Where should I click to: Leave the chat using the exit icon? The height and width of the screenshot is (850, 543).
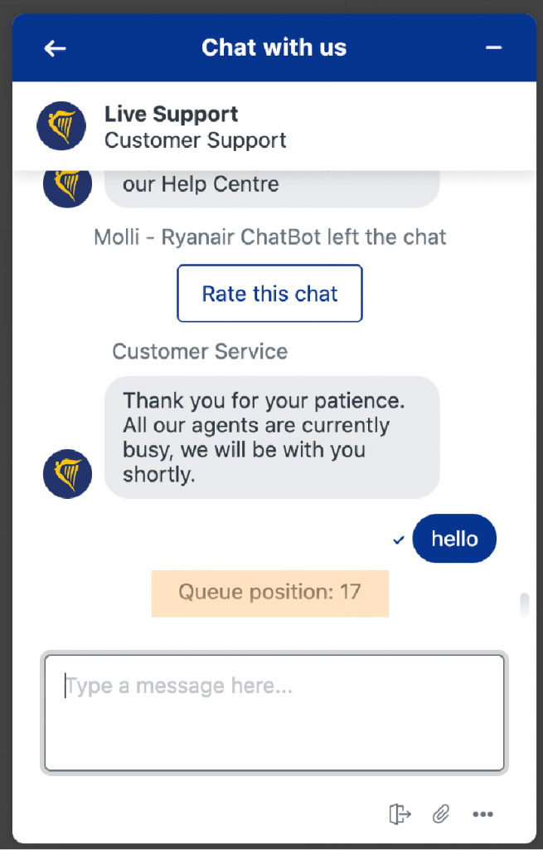click(399, 814)
